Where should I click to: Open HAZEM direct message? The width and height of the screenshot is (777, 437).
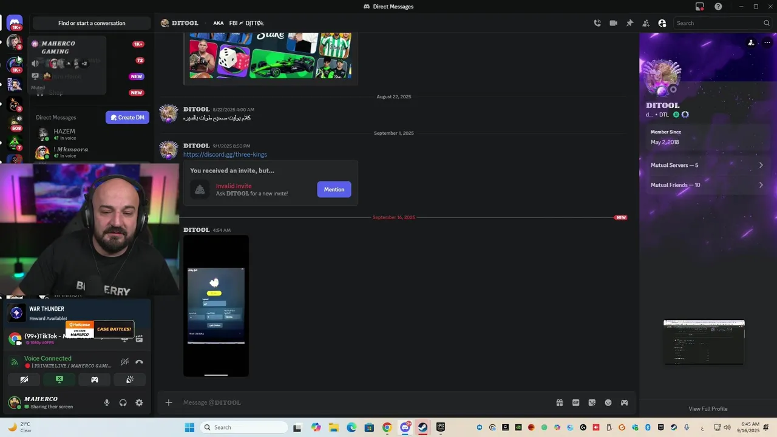[x=91, y=134]
